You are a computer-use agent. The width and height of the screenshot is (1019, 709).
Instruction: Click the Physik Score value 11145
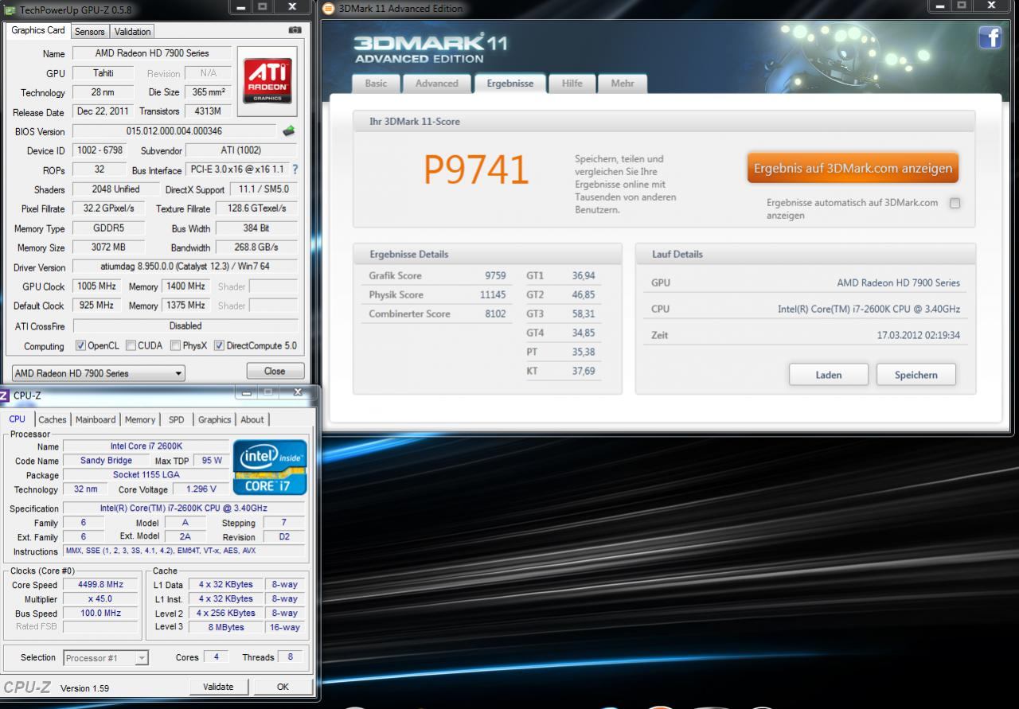(x=493, y=295)
